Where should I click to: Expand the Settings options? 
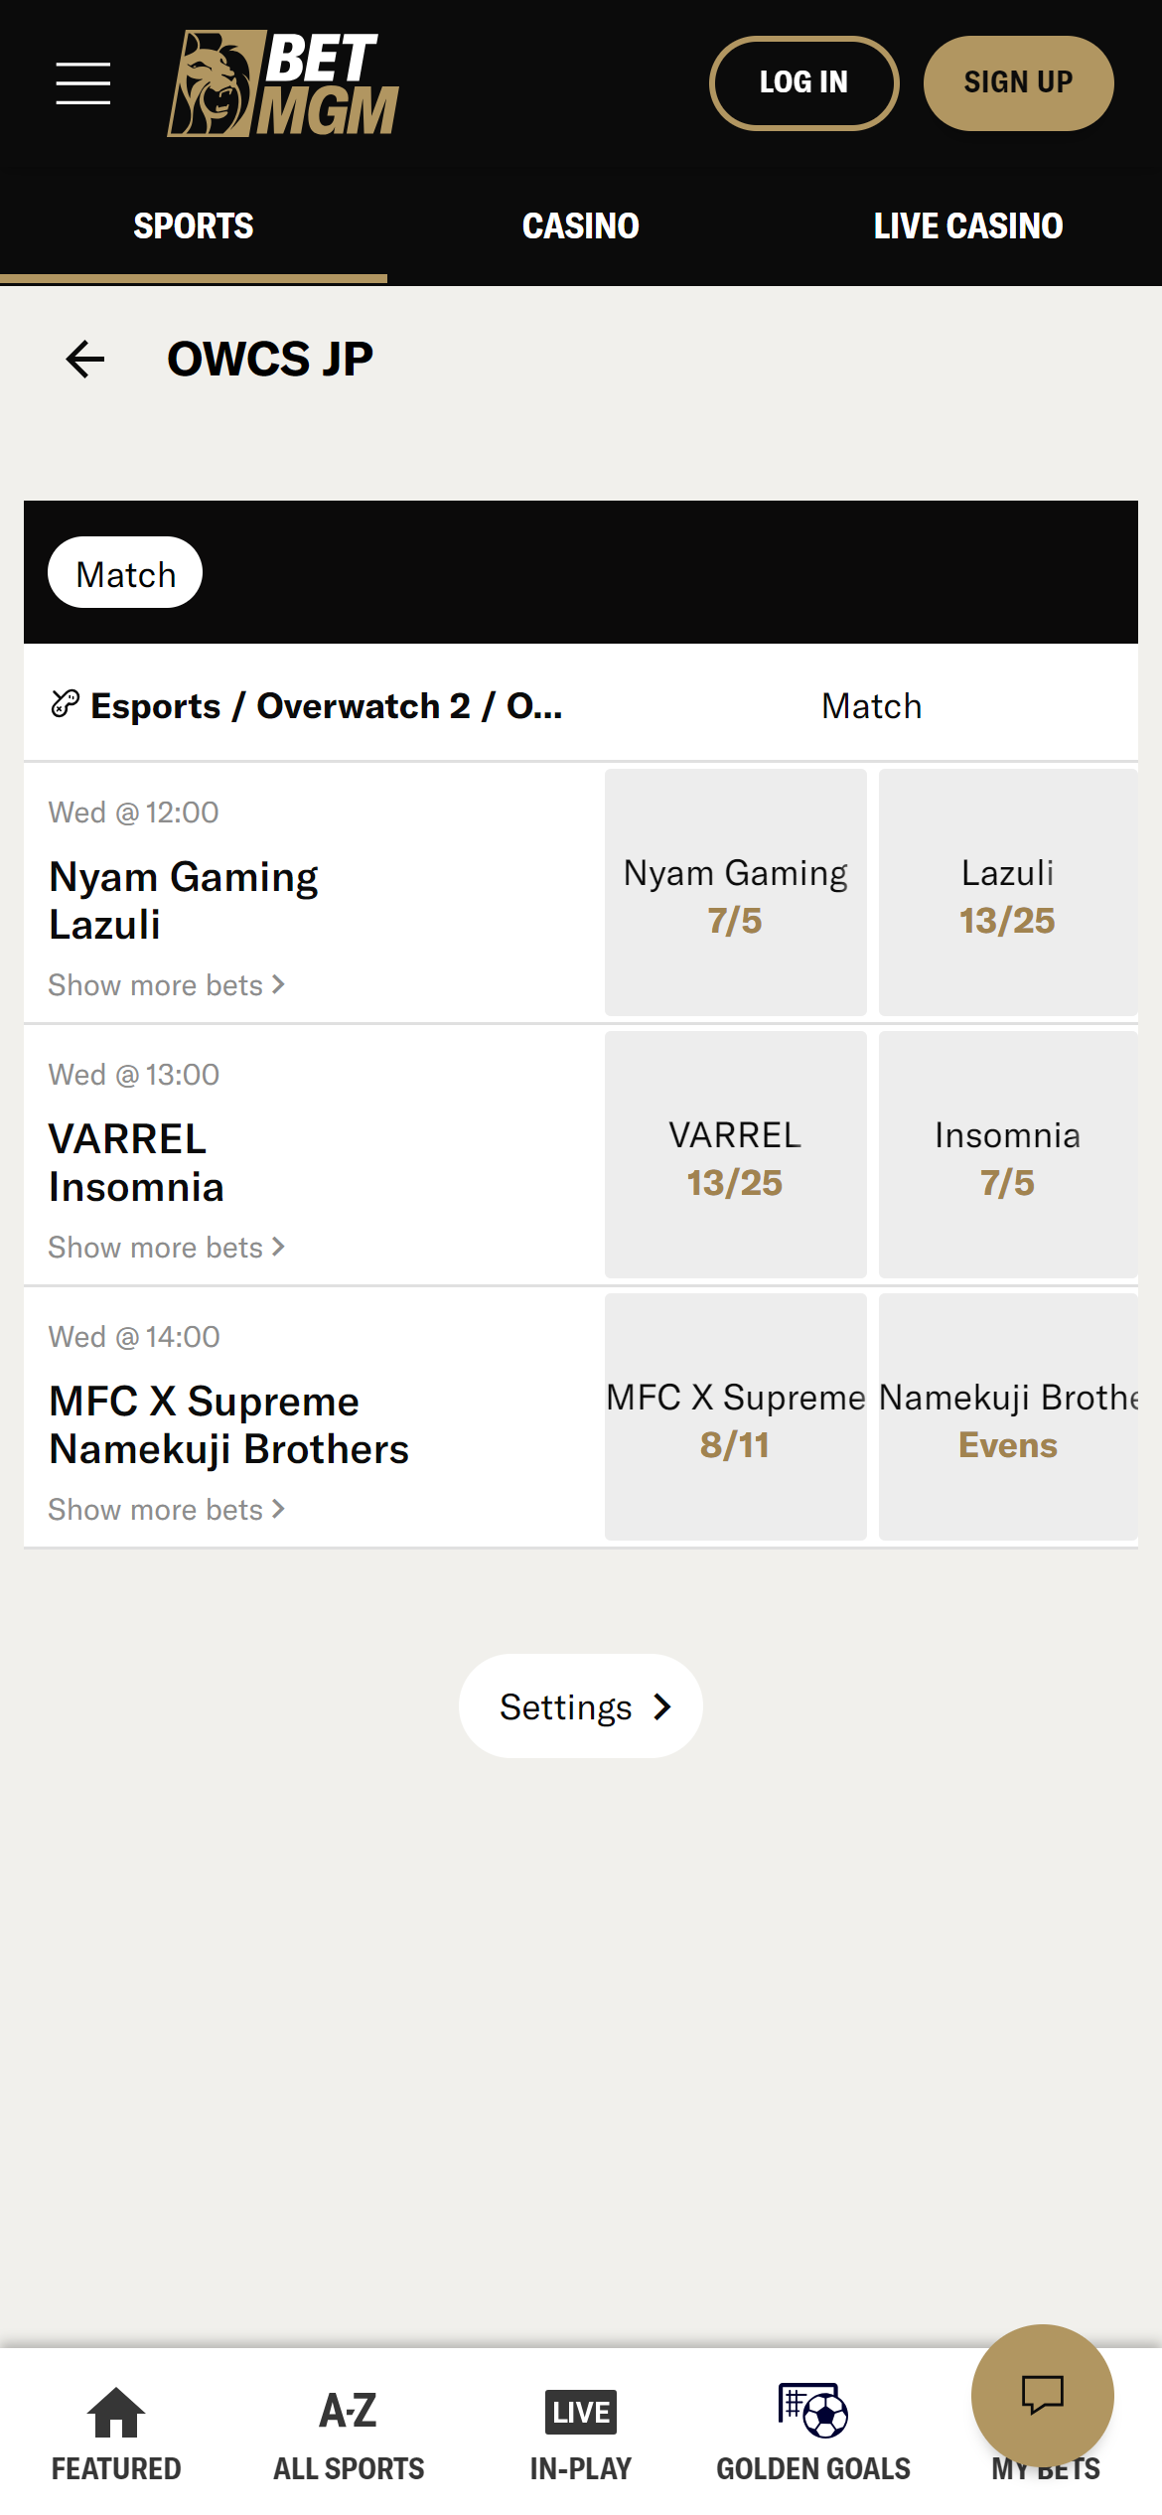coord(580,1705)
